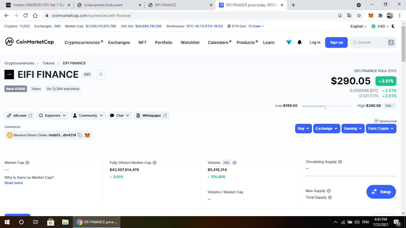Viewport: 406px width, 228px height.
Task: Open the Gaming dropdown
Action: pos(353,129)
